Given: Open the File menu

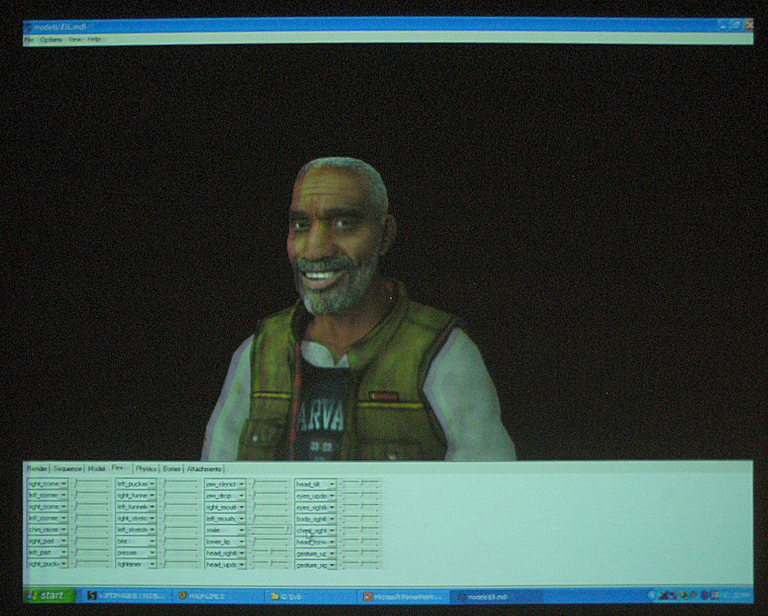Looking at the screenshot, I should (29, 39).
